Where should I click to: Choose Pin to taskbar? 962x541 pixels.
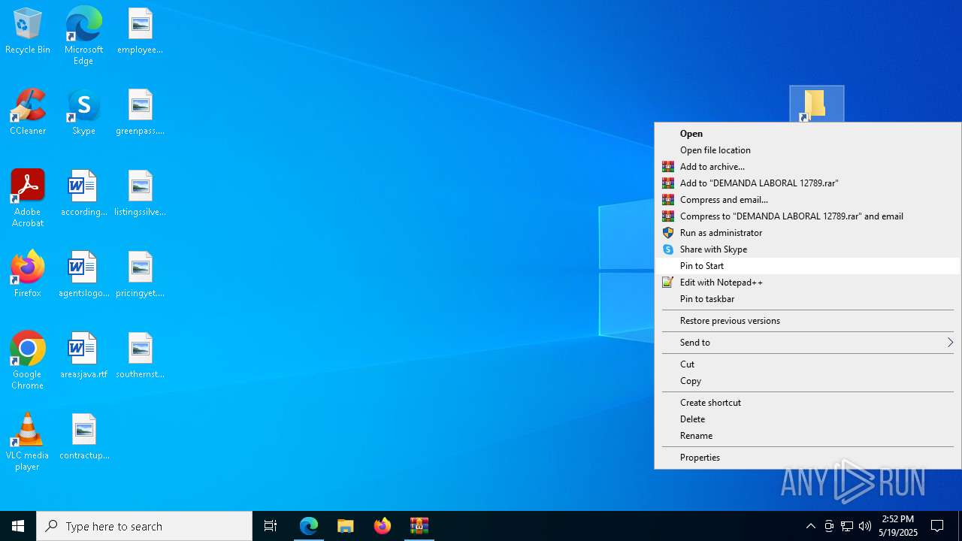(x=808, y=299)
